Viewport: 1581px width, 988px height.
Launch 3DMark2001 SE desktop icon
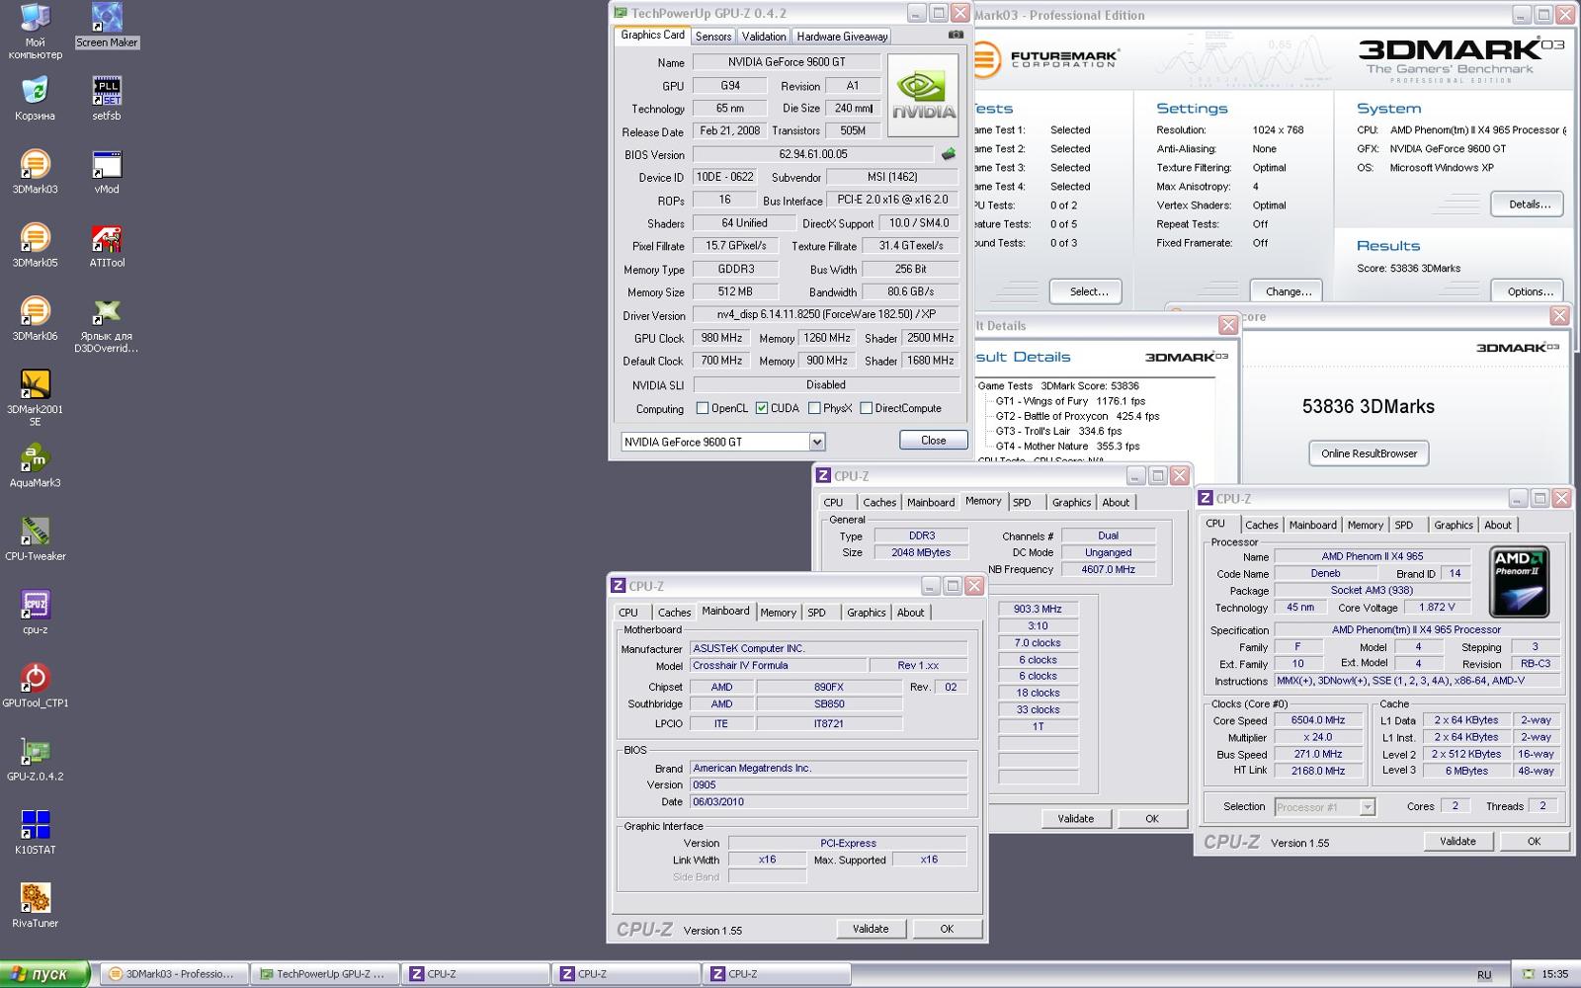pos(36,397)
